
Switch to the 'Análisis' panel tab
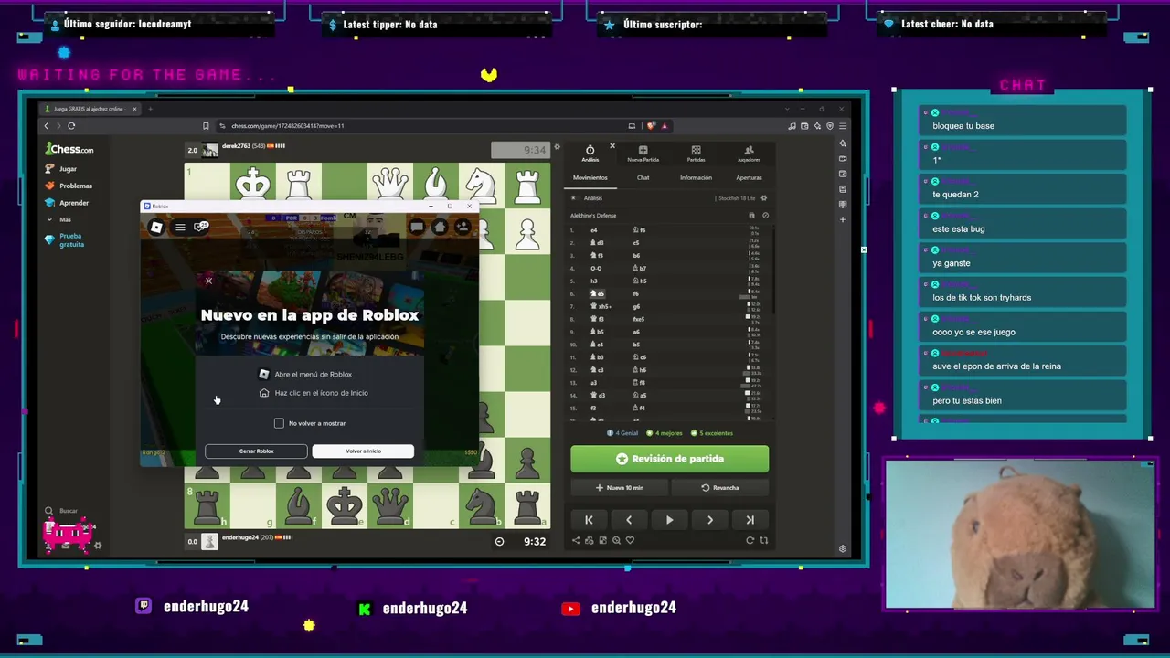coord(590,154)
